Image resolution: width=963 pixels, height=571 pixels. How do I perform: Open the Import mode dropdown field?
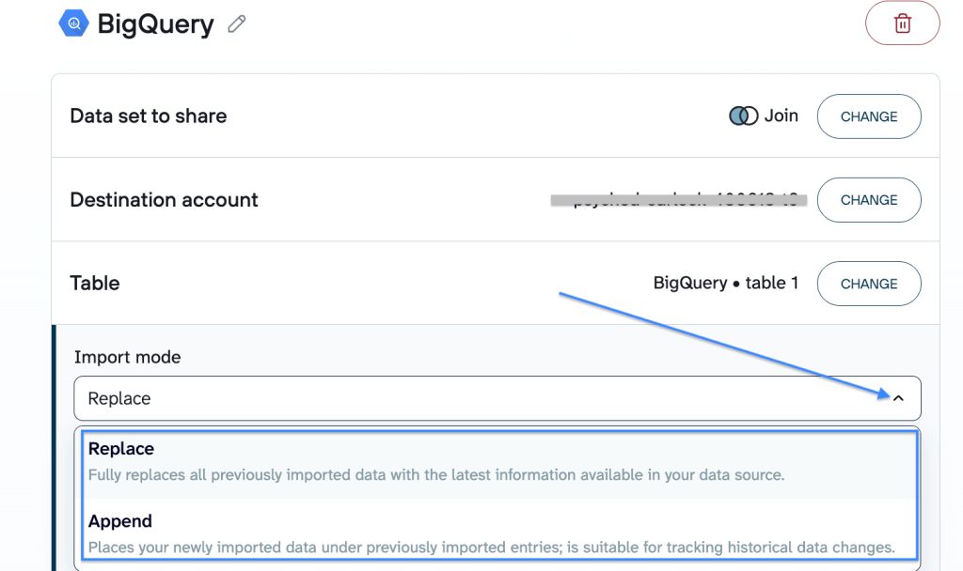[x=470, y=398]
